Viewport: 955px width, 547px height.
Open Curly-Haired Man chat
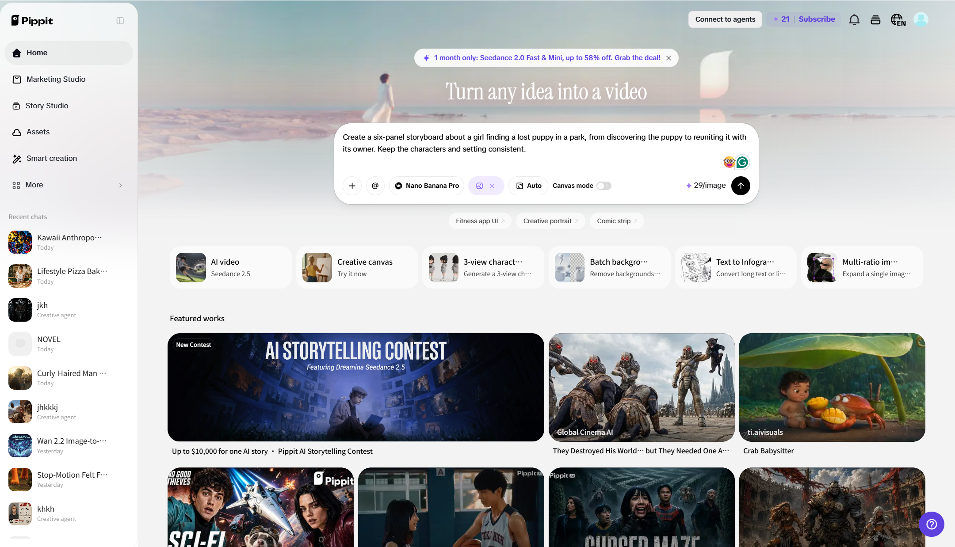69,378
